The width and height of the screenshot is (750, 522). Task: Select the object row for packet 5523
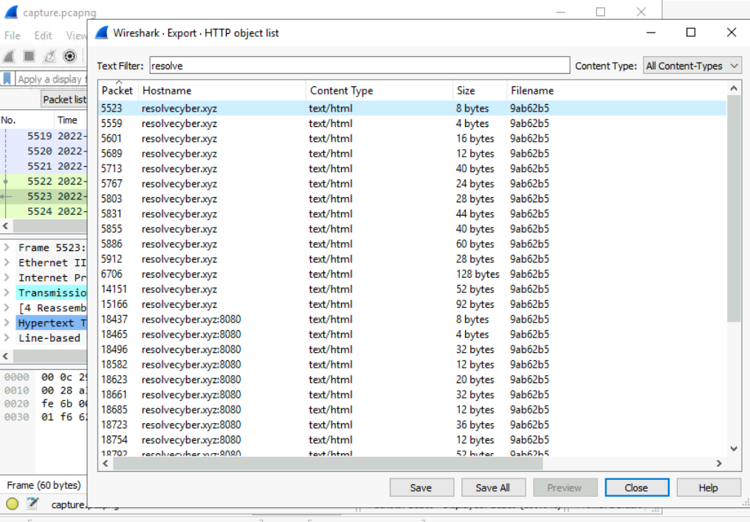(413, 108)
